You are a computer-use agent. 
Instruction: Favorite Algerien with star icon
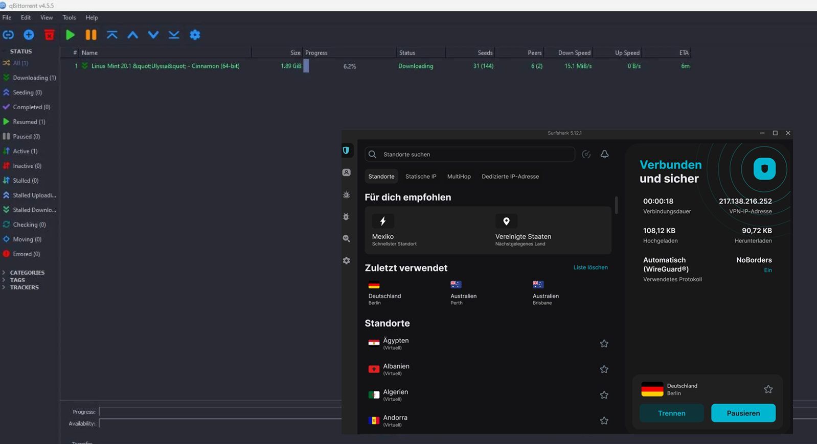(604, 395)
